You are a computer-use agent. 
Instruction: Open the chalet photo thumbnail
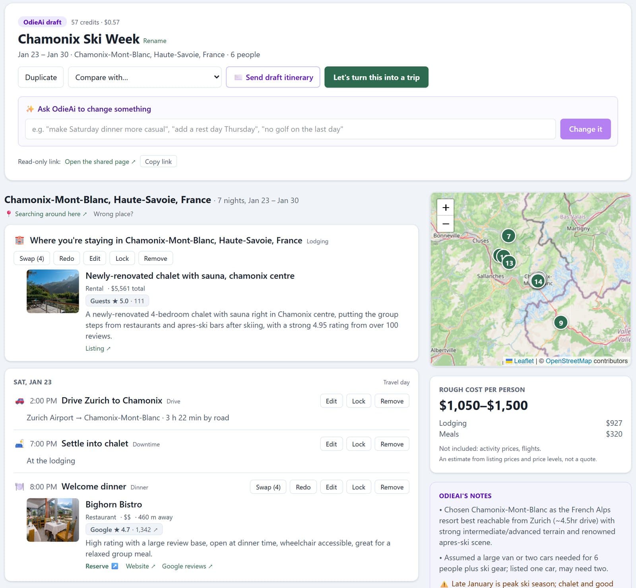click(x=53, y=291)
